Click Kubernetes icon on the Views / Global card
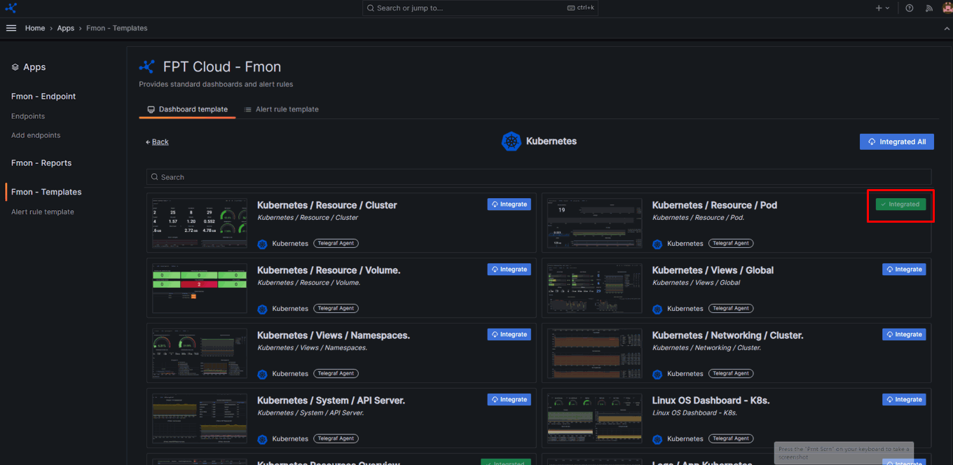 point(657,309)
